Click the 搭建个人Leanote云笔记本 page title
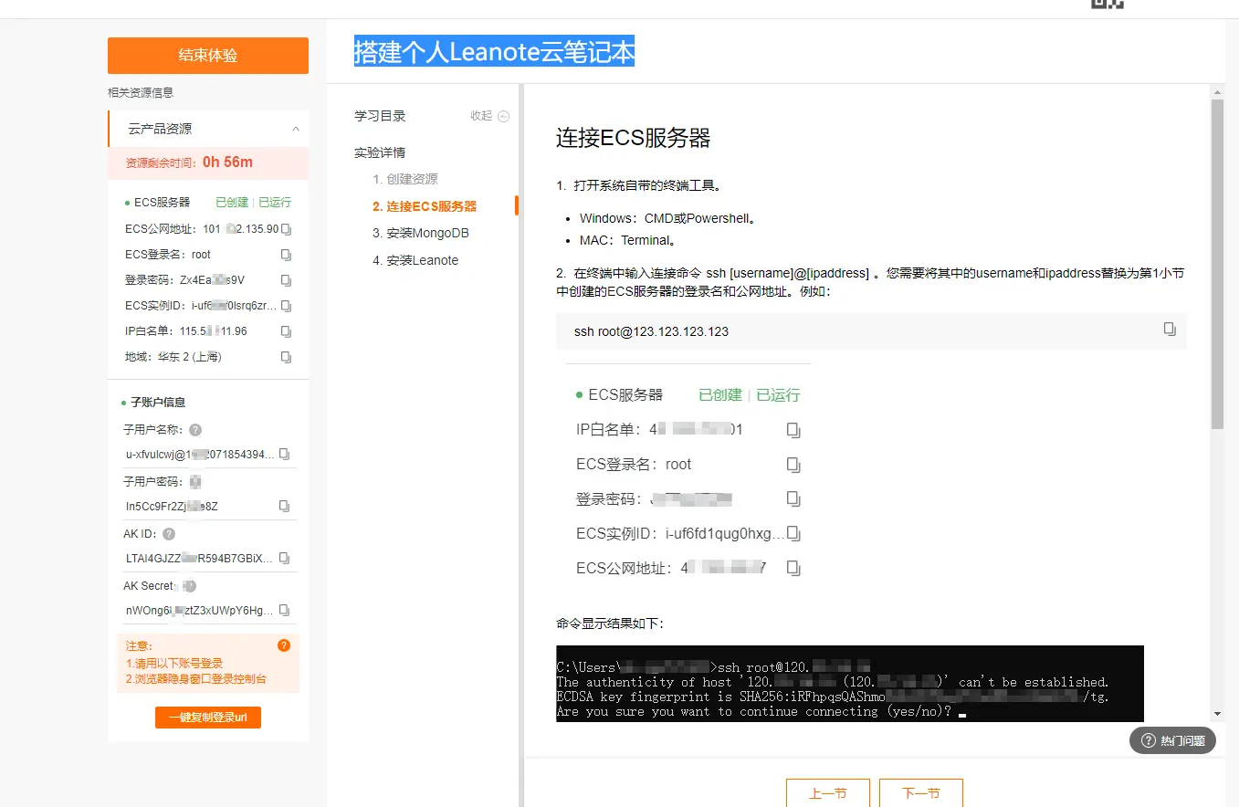 pyautogui.click(x=494, y=52)
